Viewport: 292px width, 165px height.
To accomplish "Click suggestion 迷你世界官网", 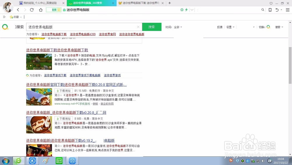I will 107,34.
